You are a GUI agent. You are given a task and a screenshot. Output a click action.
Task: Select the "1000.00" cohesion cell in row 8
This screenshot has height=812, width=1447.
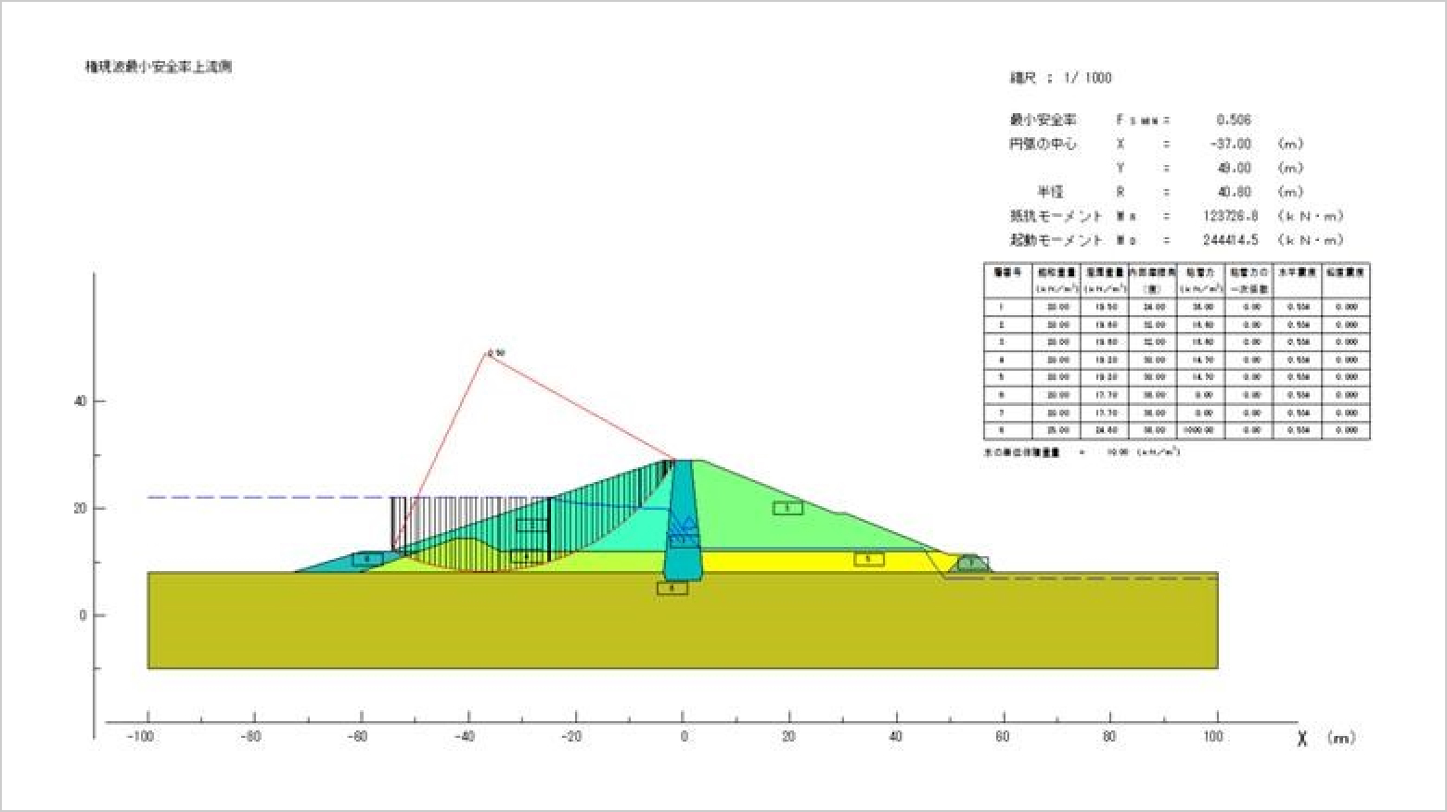(x=1201, y=430)
